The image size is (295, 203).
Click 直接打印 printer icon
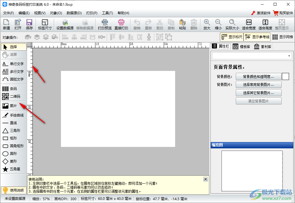[121, 24]
